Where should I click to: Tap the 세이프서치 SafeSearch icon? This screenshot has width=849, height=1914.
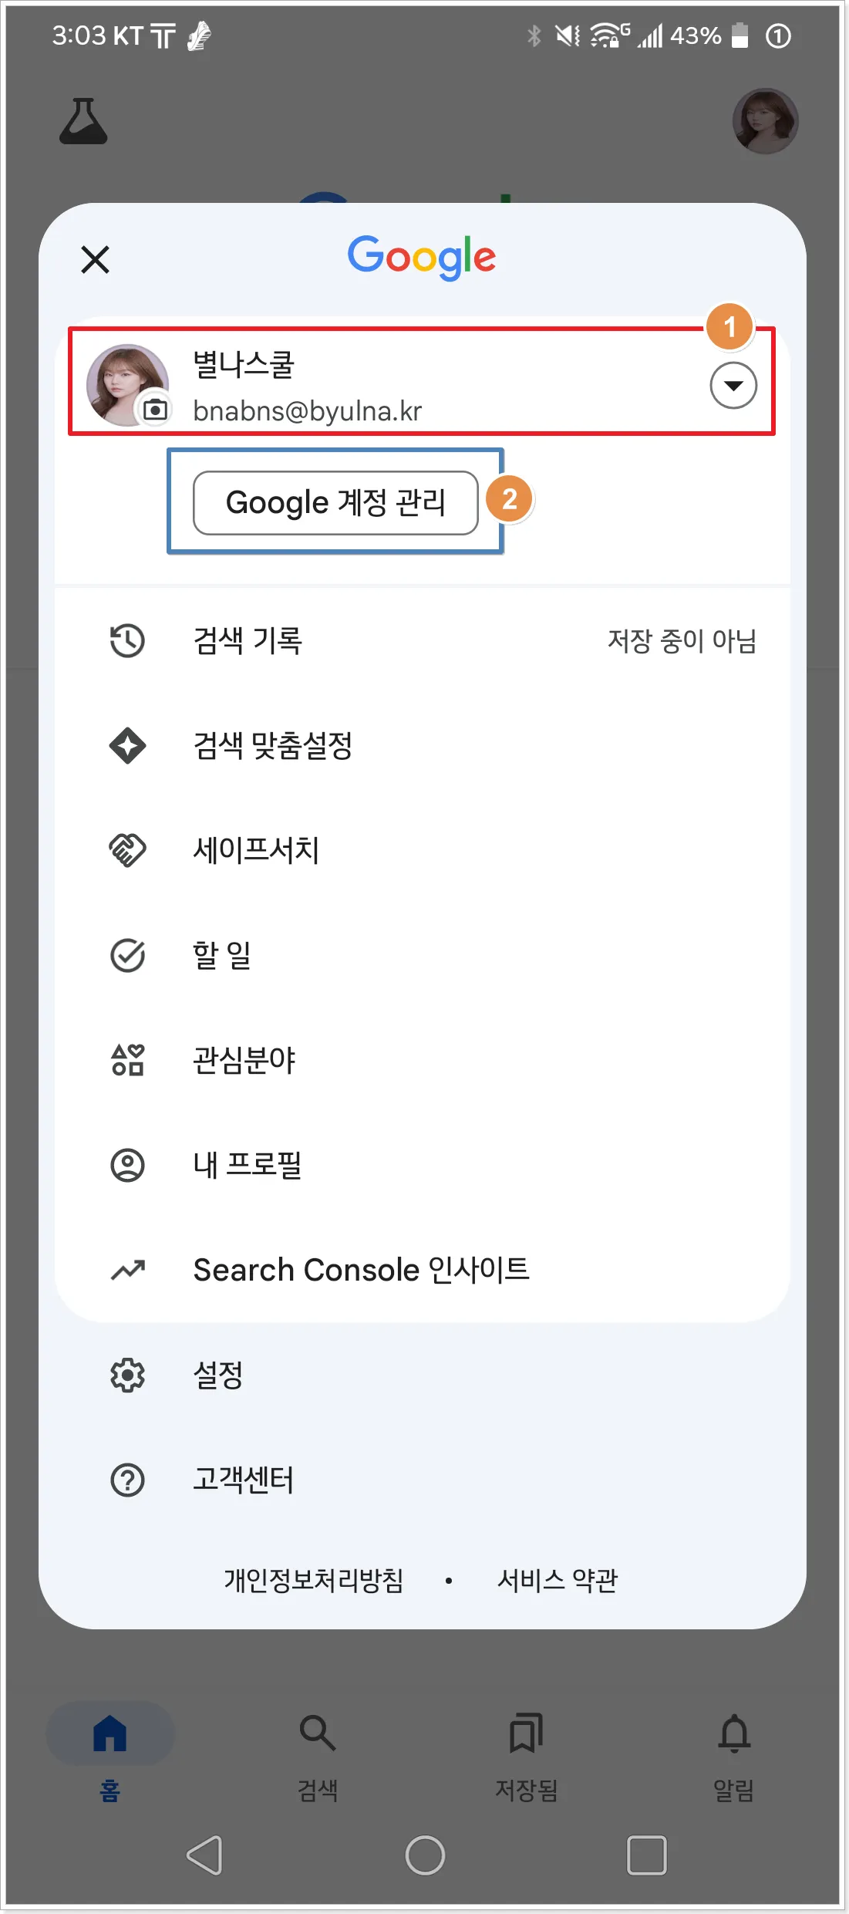128,850
